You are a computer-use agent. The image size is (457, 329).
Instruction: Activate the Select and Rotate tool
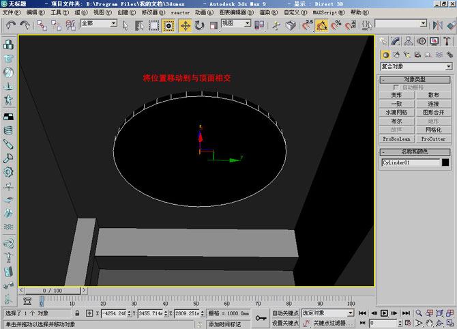200,26
